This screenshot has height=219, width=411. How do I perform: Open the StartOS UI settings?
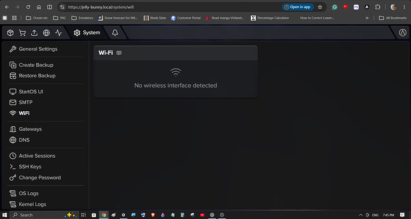click(x=26, y=92)
